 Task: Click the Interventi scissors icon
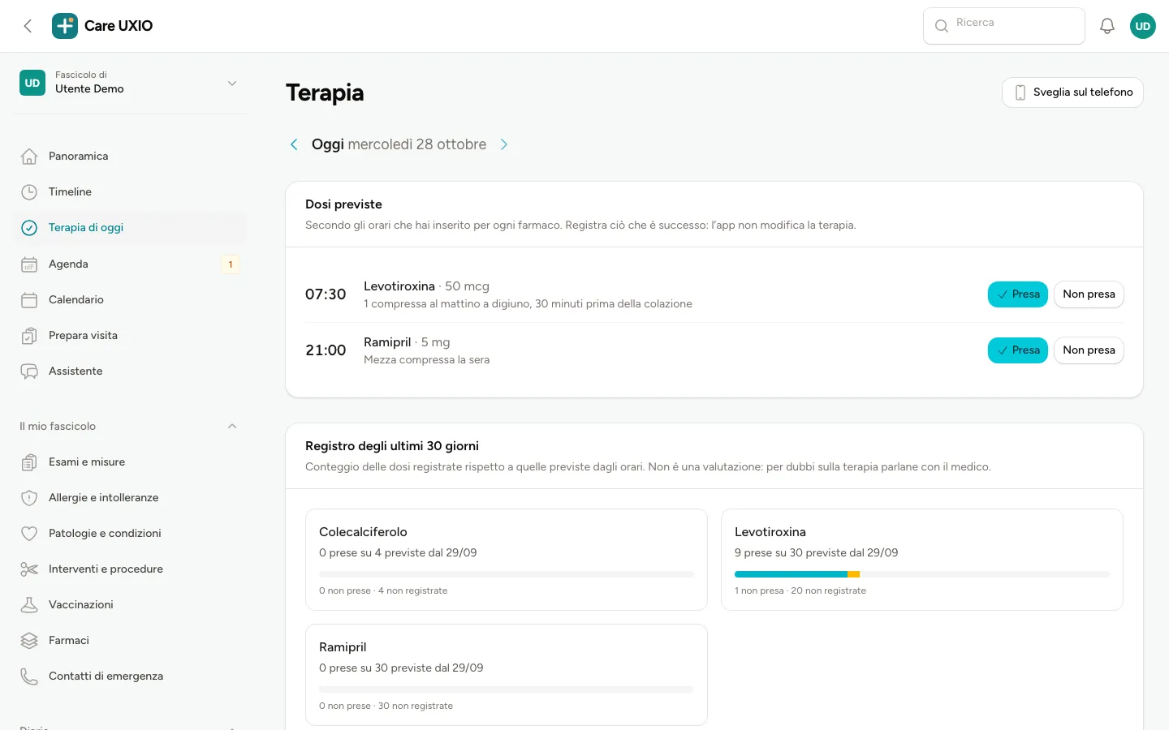pos(29,569)
